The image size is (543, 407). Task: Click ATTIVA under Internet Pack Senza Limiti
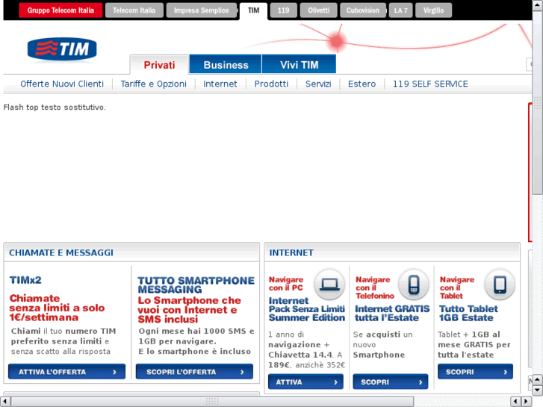tap(305, 382)
